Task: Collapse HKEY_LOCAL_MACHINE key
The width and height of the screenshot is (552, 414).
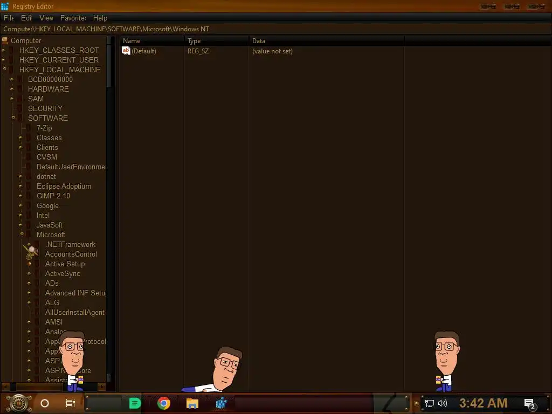Action: coord(4,70)
